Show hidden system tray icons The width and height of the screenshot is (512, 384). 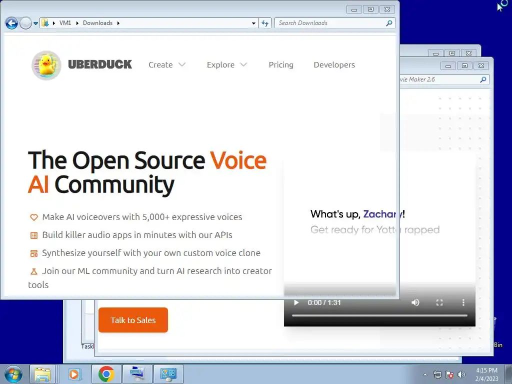pyautogui.click(x=425, y=374)
